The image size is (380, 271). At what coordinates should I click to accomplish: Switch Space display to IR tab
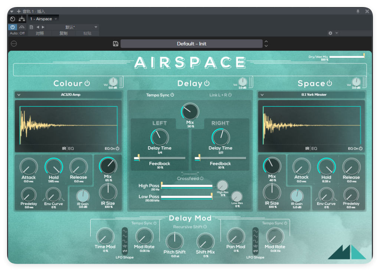[307, 148]
